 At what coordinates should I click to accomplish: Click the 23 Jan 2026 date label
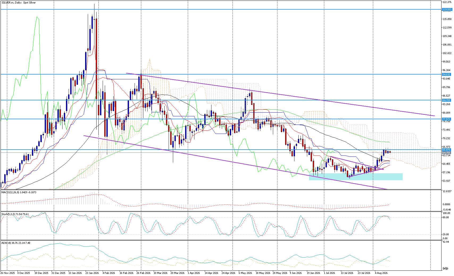92,273
